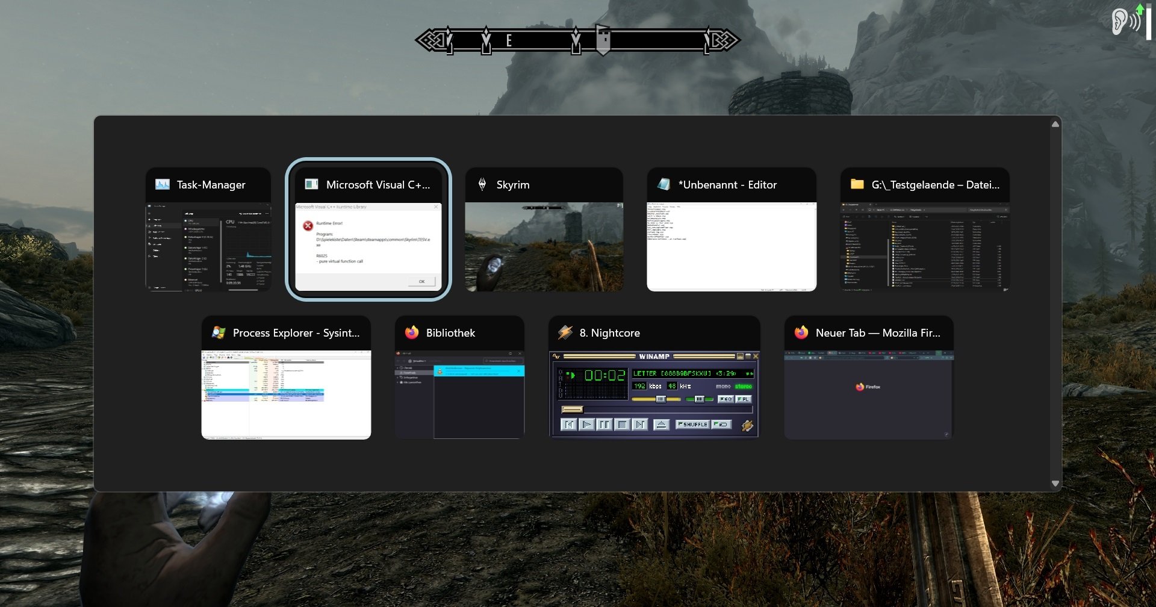1156x607 pixels.
Task: Select the Runtime Error dialog preview
Action: (x=368, y=247)
